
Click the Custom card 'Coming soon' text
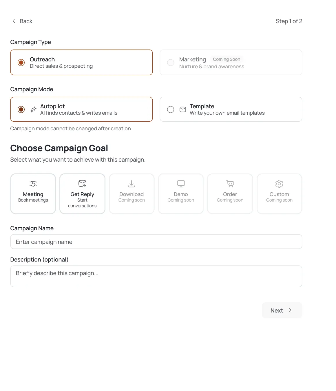[279, 200]
